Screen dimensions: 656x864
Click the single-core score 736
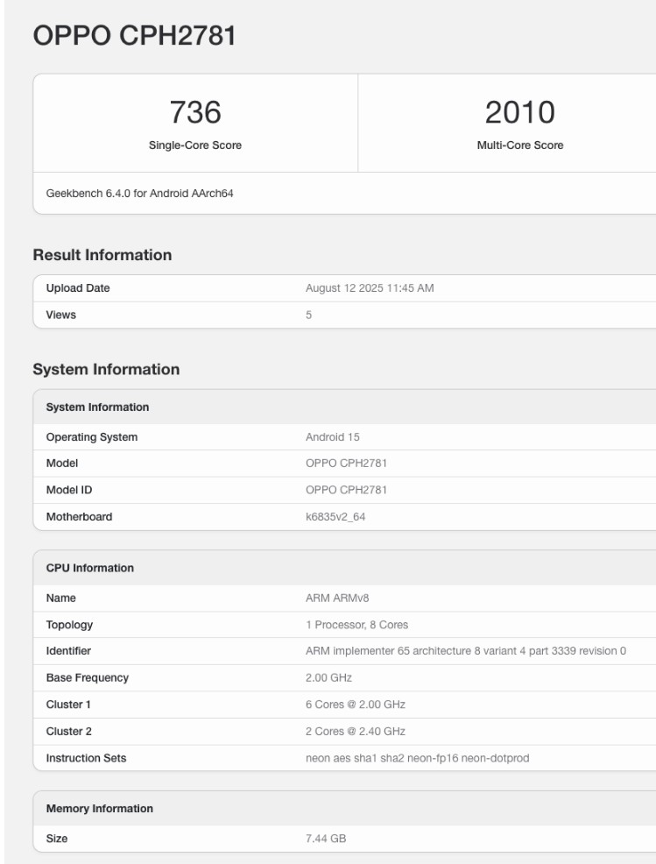(195, 112)
